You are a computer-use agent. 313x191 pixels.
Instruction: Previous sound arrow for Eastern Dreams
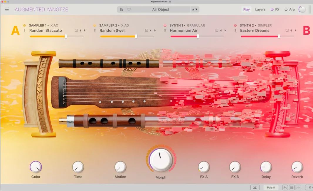point(291,30)
